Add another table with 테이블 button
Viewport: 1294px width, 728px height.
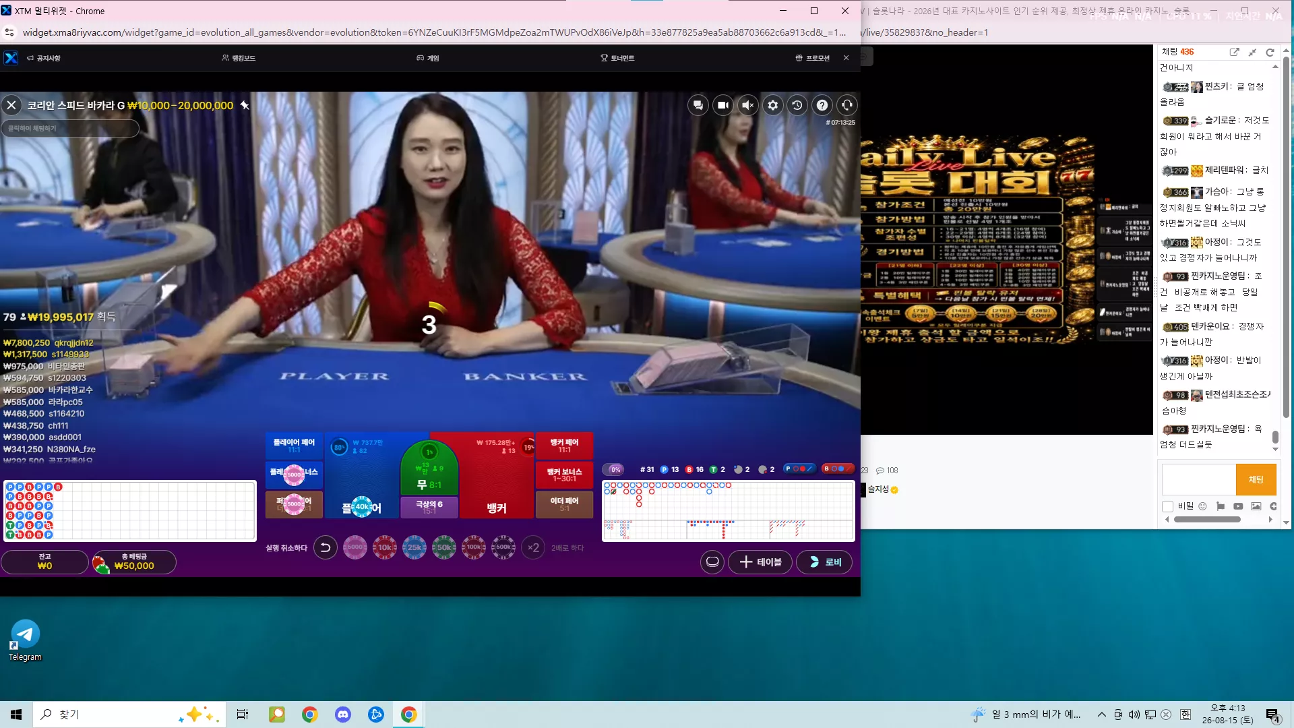pyautogui.click(x=760, y=562)
